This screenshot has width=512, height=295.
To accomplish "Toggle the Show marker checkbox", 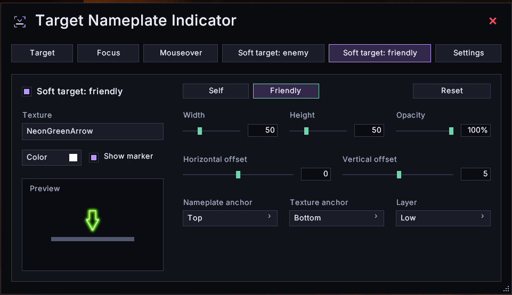I will (94, 158).
